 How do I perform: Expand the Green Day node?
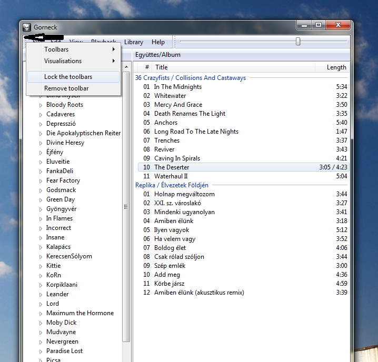[x=41, y=200]
